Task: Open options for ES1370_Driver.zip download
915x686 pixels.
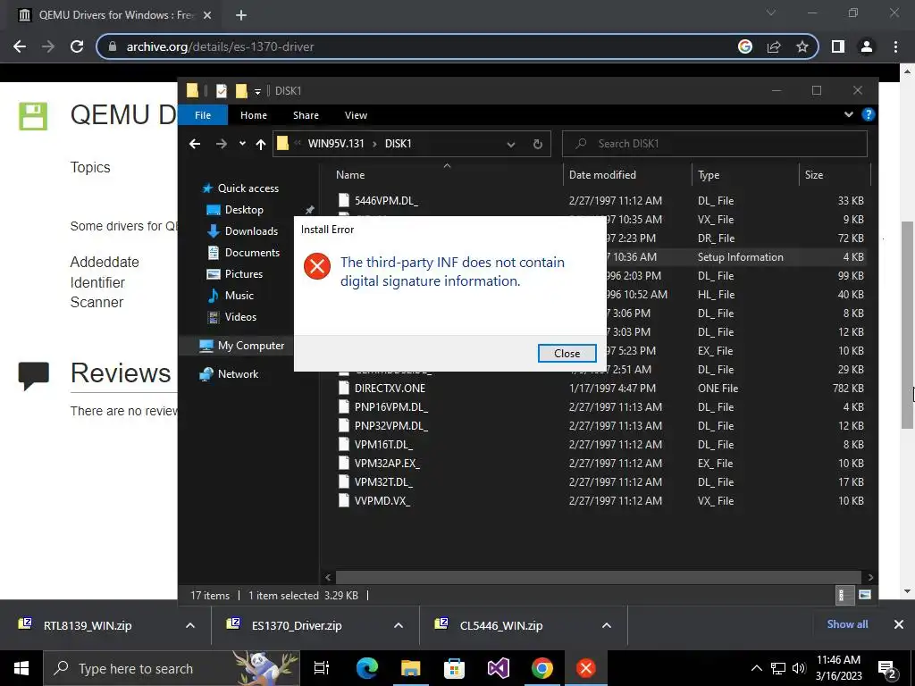Action: coord(399,625)
